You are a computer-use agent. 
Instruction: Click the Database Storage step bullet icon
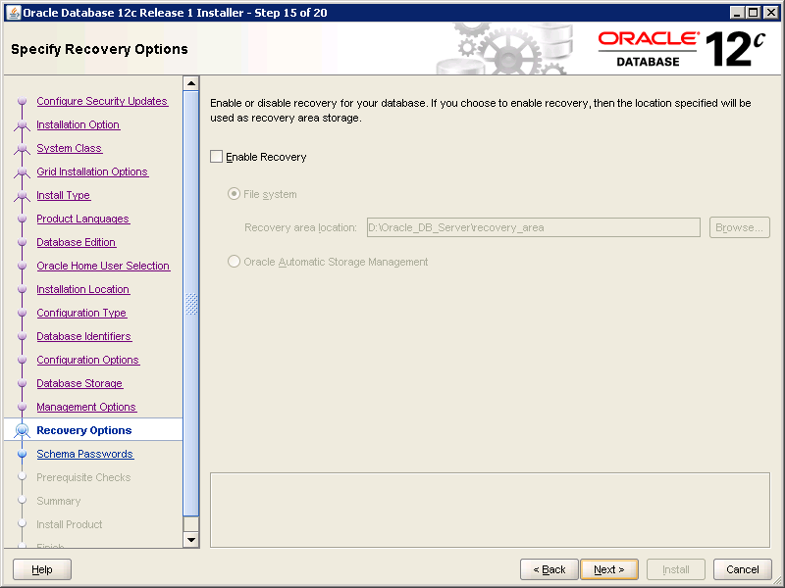[22, 383]
